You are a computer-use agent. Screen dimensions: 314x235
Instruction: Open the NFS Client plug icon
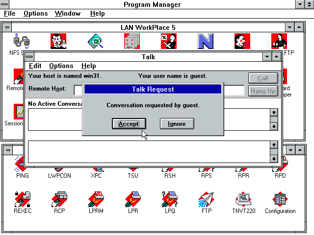coord(21,41)
